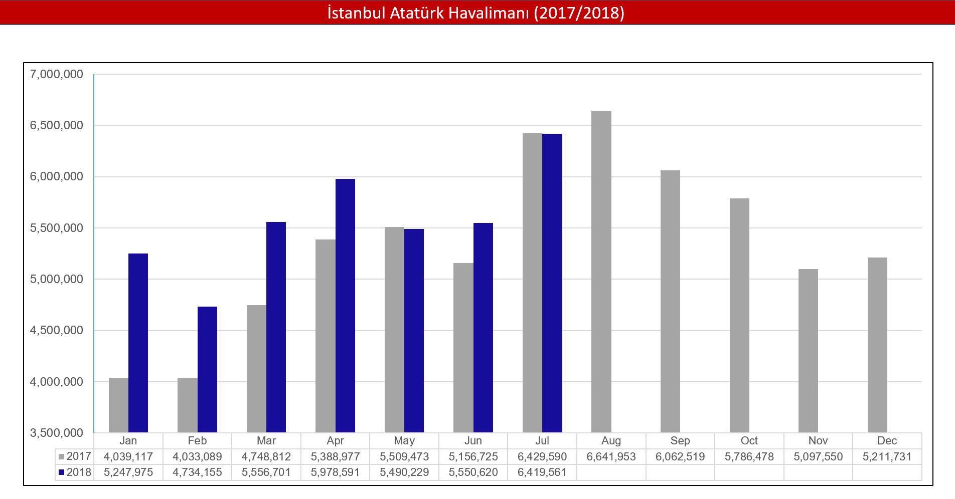The image size is (955, 499).
Task: Click the Apr 2018 blue bar
Action: tap(345, 306)
